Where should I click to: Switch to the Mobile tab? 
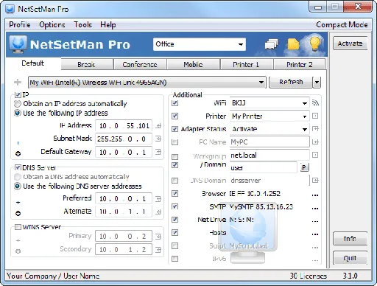coord(193,64)
